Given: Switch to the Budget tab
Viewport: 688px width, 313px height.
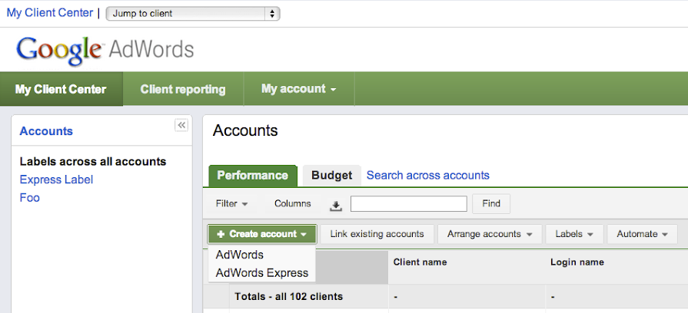Looking at the screenshot, I should click(331, 175).
